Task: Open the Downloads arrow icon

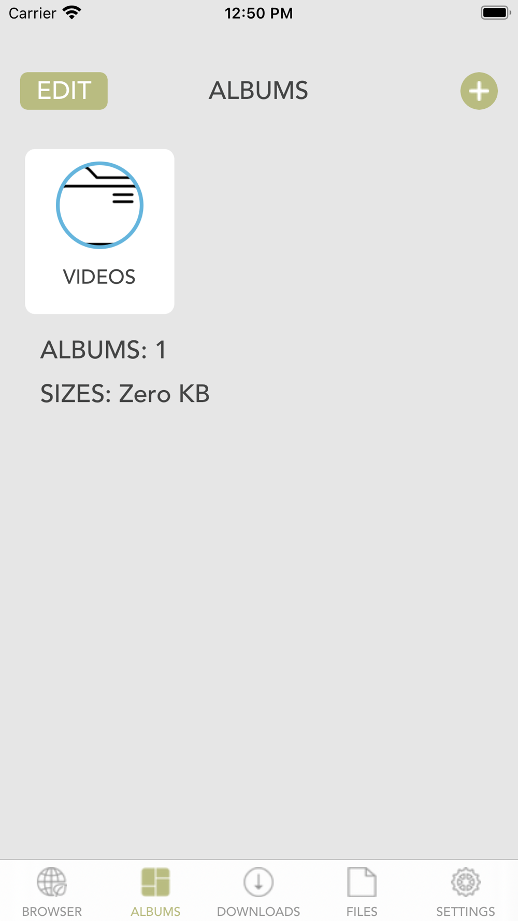Action: click(x=258, y=882)
